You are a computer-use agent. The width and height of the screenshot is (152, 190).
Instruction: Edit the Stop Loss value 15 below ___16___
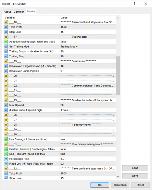click(x=88, y=32)
